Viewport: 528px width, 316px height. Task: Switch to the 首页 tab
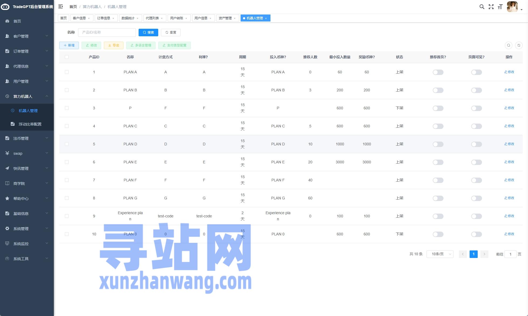[64, 18]
